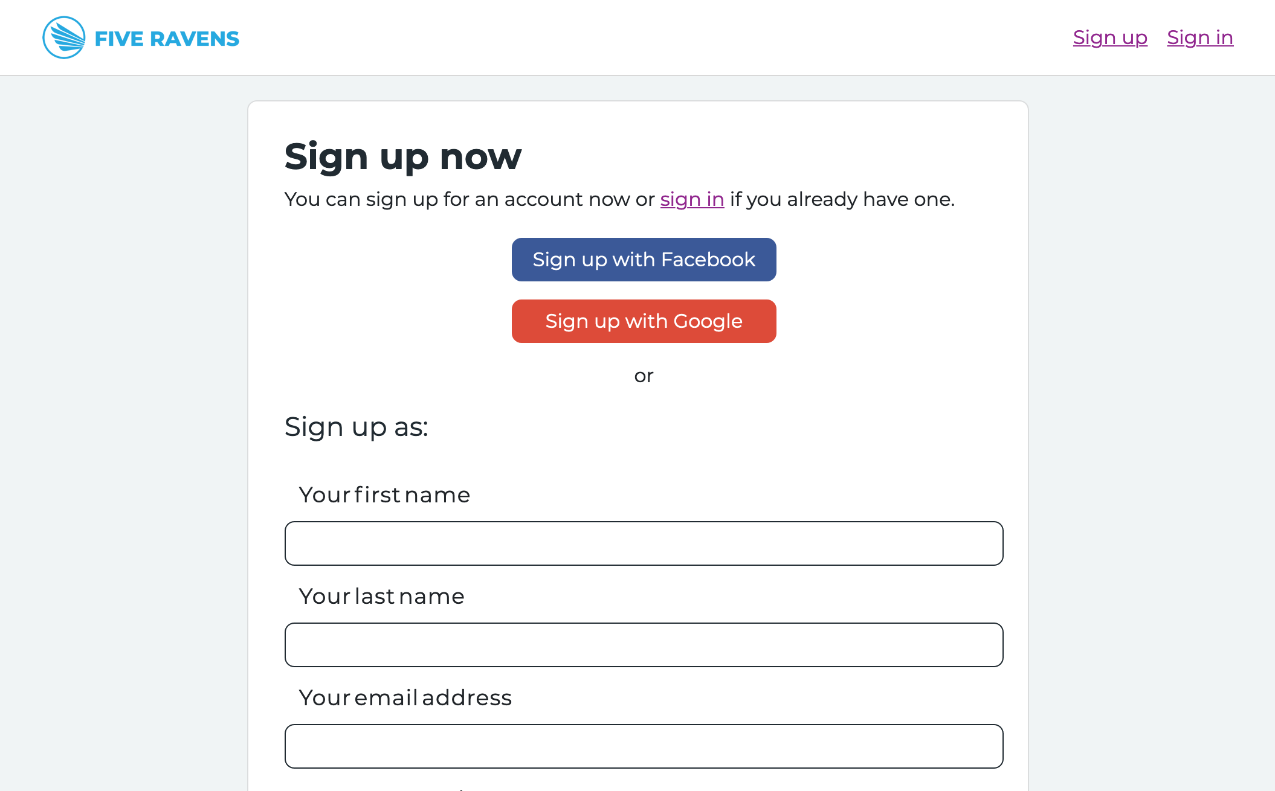The height and width of the screenshot is (791, 1275).
Task: Click the 'Your last name' label
Action: tap(381, 597)
